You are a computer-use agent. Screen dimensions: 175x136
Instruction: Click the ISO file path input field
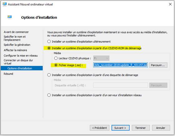[x=121, y=65]
